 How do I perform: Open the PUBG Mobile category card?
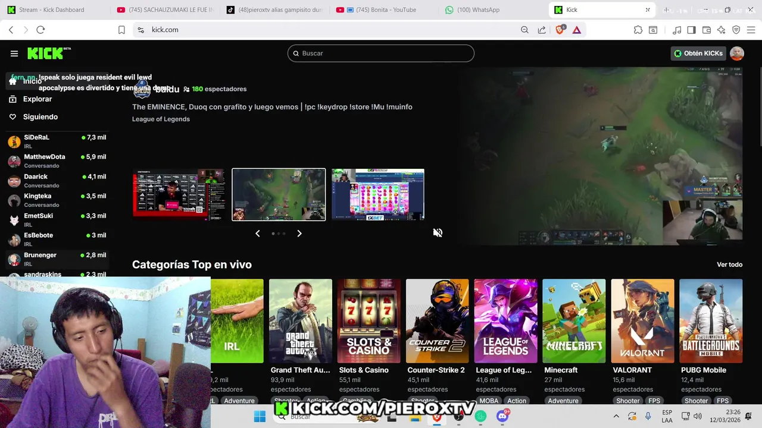coord(711,321)
